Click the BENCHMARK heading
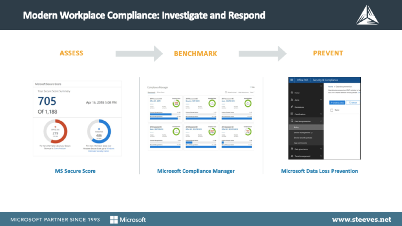 (196, 54)
